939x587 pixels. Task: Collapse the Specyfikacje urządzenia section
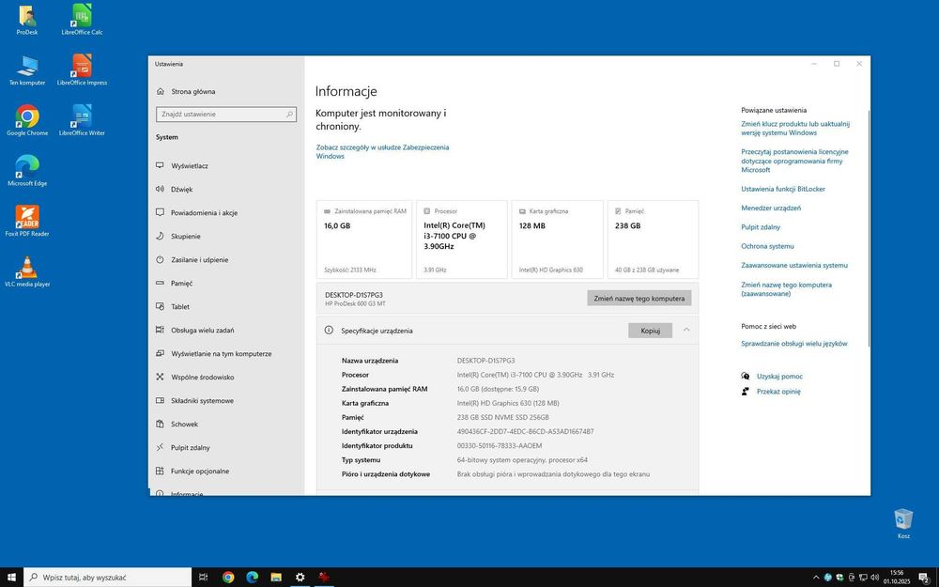pos(686,330)
